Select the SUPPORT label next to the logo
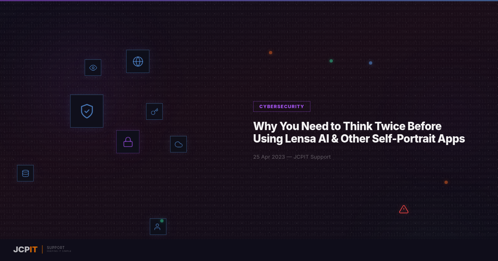498x261 pixels. coord(56,247)
